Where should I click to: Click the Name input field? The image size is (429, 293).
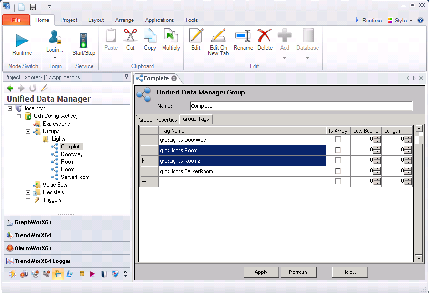coord(301,106)
